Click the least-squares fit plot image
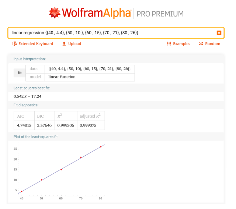 pos(59,171)
